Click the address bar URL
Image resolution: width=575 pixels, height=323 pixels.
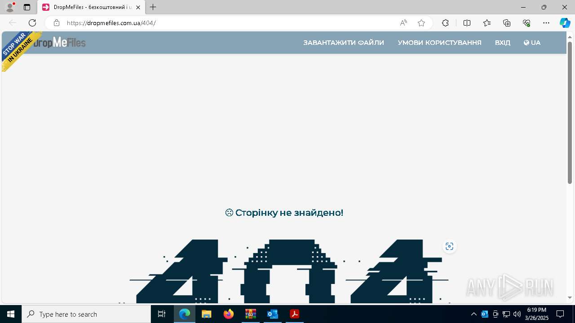(111, 23)
